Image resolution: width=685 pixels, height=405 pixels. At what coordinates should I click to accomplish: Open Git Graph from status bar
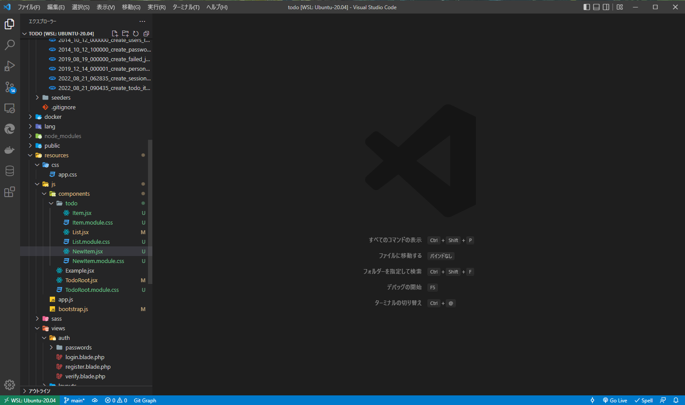point(145,400)
